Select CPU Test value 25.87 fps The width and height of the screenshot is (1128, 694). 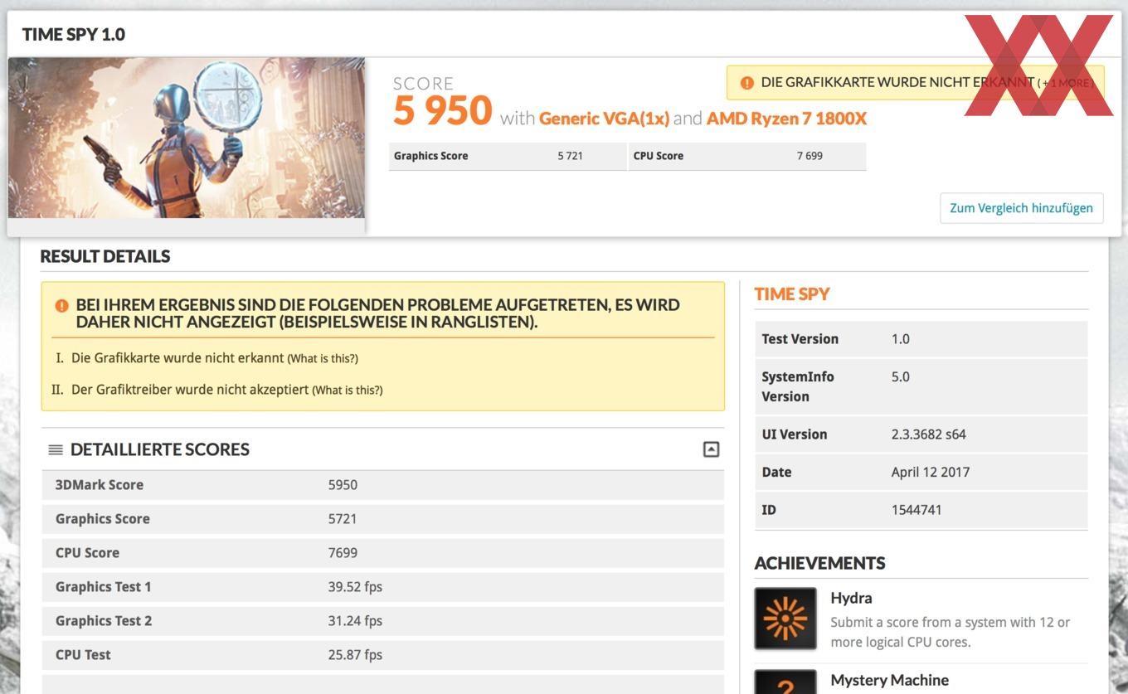coord(355,655)
